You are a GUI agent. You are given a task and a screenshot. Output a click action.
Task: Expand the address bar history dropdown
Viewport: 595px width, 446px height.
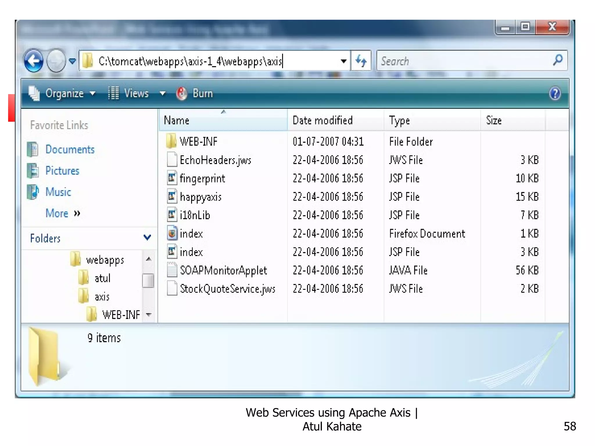(x=344, y=61)
